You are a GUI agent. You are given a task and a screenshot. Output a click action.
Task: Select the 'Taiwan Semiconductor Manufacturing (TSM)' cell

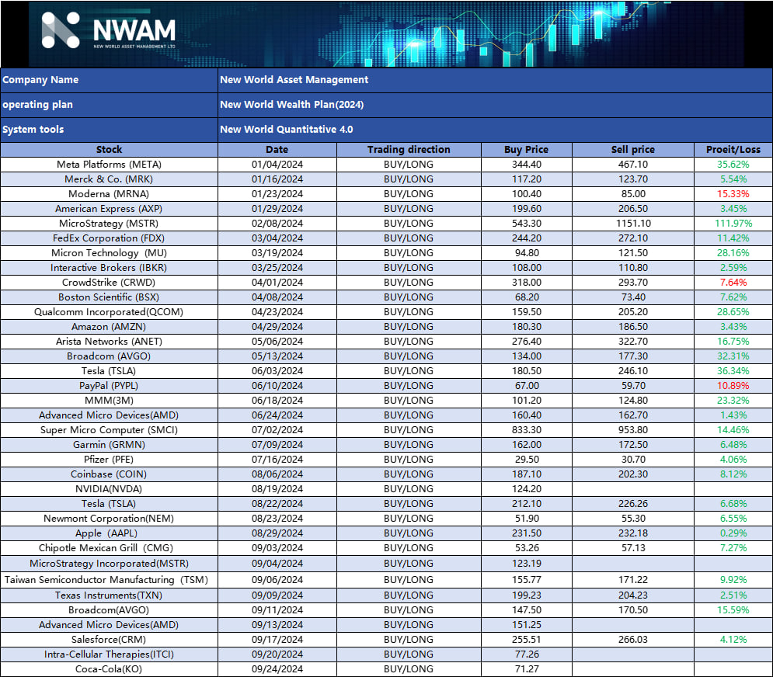click(109, 580)
